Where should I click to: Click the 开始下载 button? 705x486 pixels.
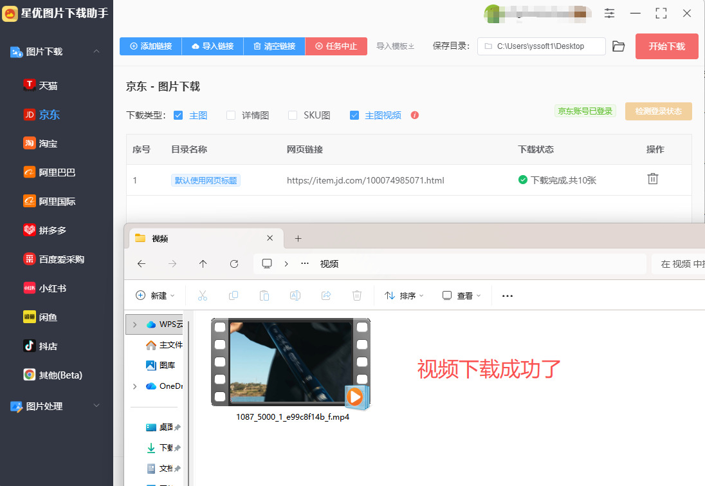click(x=667, y=46)
